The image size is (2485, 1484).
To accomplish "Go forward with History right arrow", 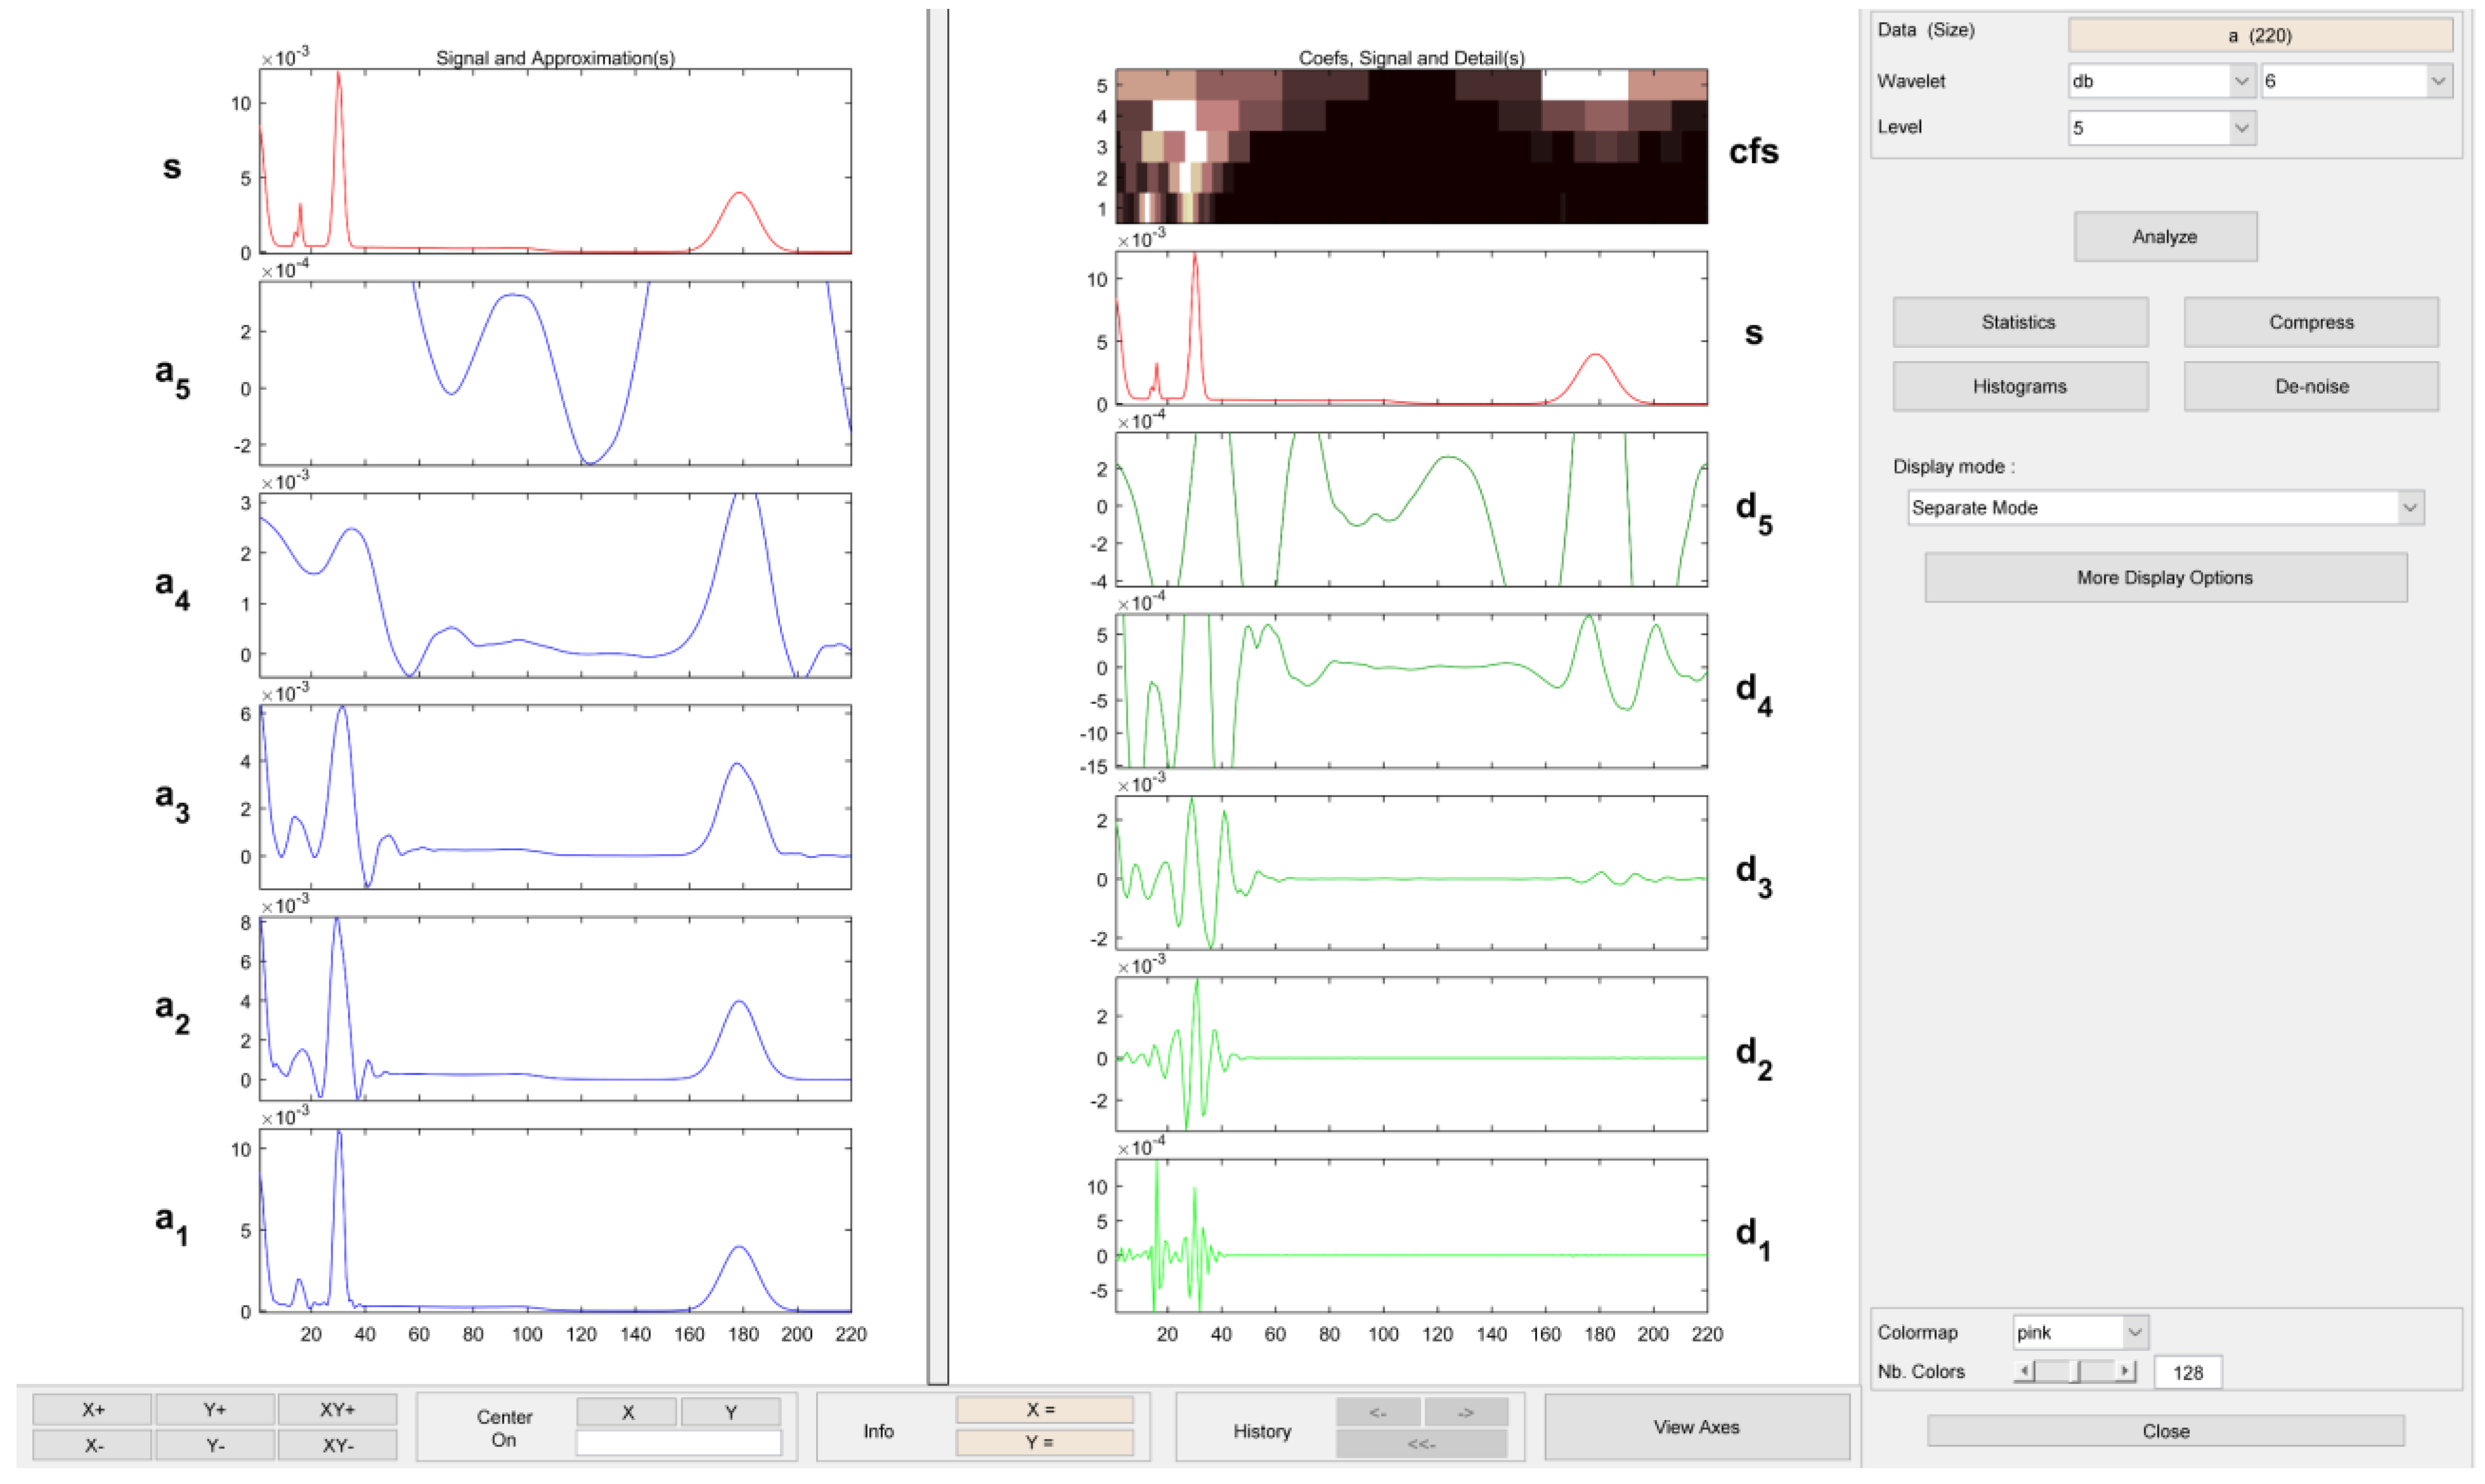I will (1466, 1413).
